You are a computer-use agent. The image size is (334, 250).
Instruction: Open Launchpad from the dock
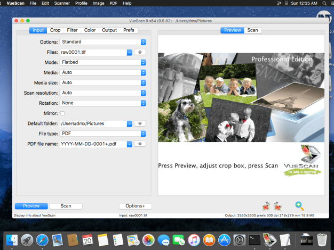(27, 240)
